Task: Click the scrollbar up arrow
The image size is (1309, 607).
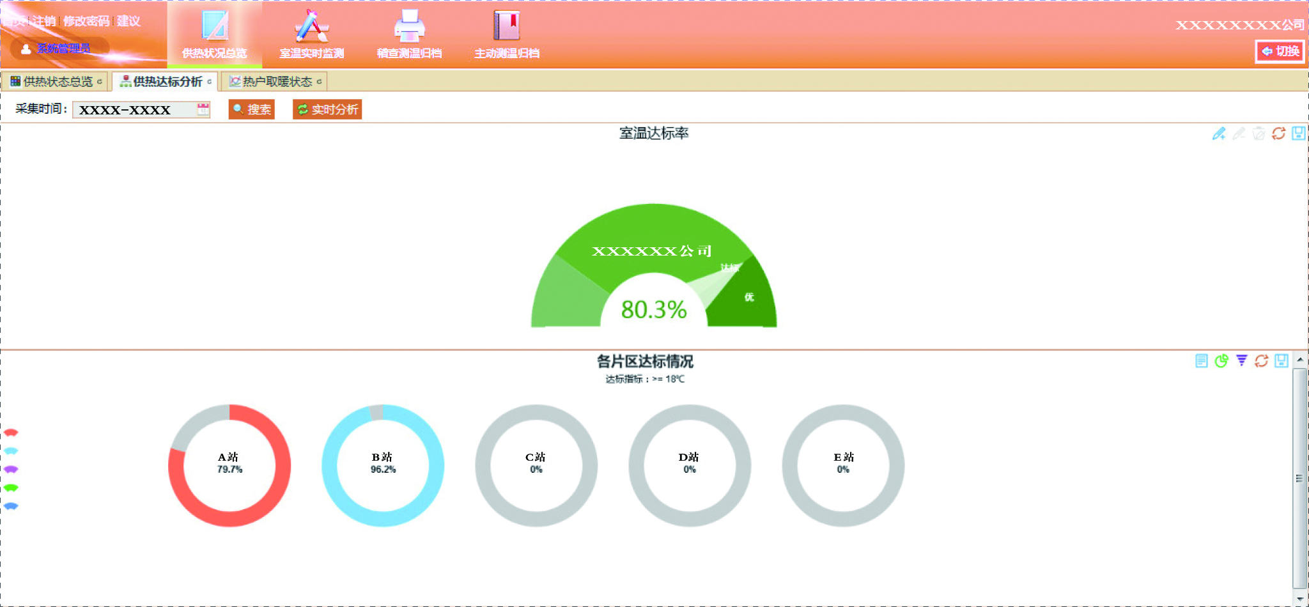Action: click(x=1299, y=360)
